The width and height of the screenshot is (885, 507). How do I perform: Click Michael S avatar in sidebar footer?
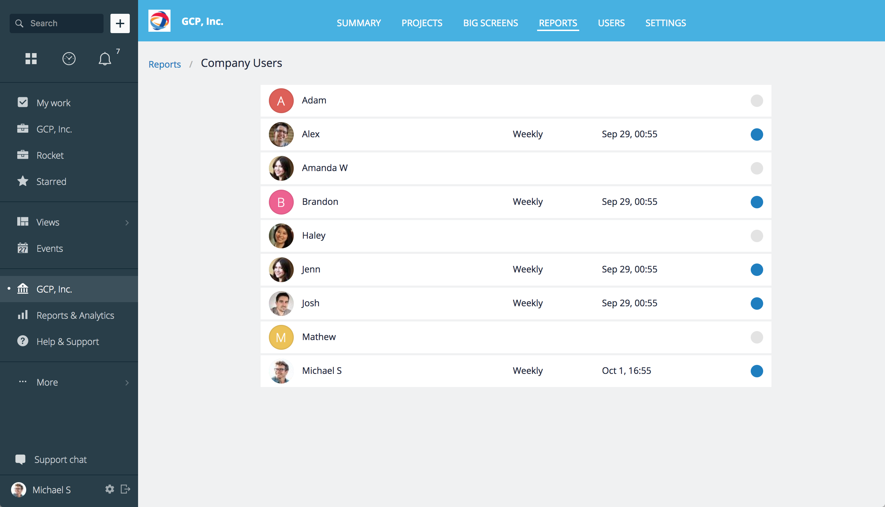pos(19,490)
